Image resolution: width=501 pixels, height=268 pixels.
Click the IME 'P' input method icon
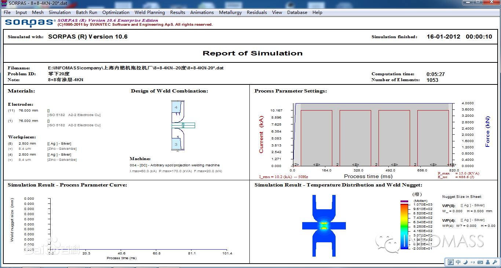[x=451, y=262]
